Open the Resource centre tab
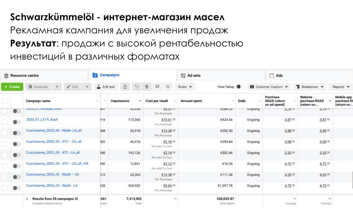Image resolution: width=353 pixels, height=208 pixels. point(44,75)
